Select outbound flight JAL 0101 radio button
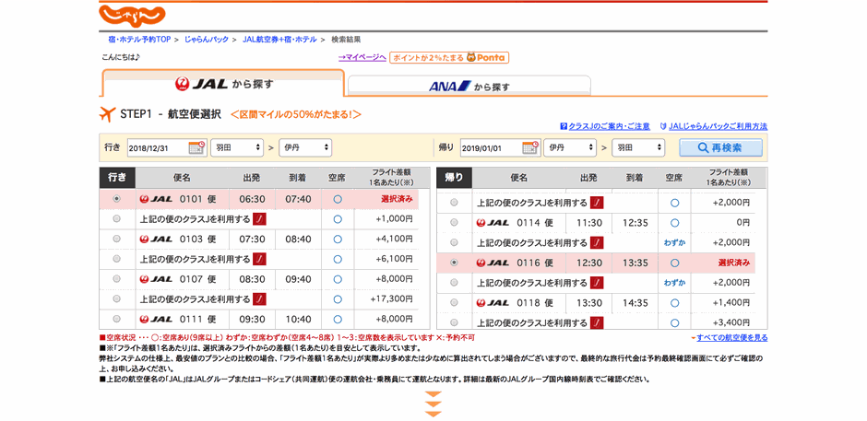The width and height of the screenshot is (867, 421). [x=116, y=200]
